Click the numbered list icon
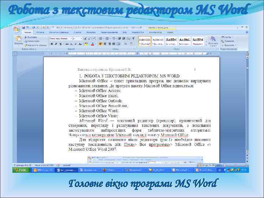 pos(107,39)
